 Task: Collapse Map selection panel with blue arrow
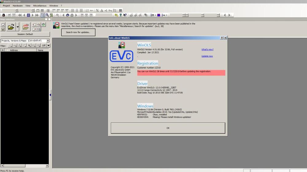coord(50,95)
